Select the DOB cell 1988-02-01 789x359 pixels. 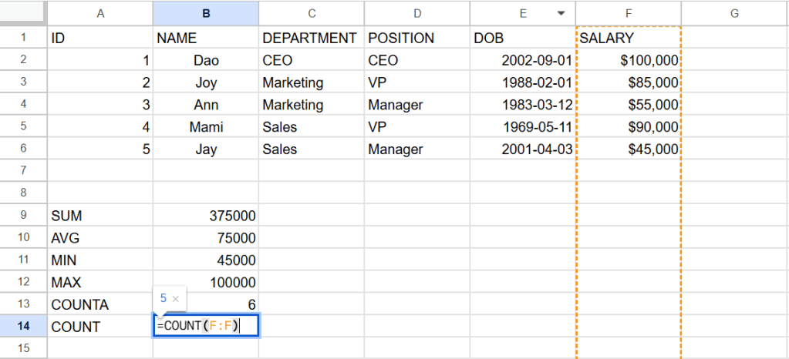click(x=522, y=82)
